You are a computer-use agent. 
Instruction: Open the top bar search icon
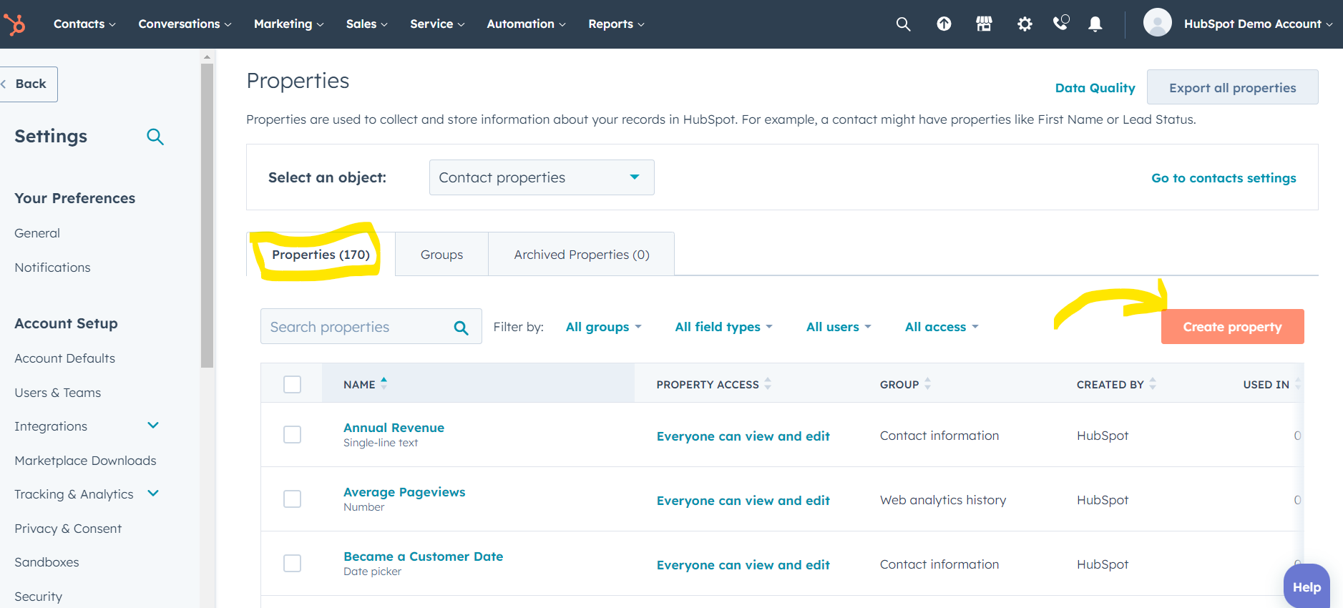(903, 24)
